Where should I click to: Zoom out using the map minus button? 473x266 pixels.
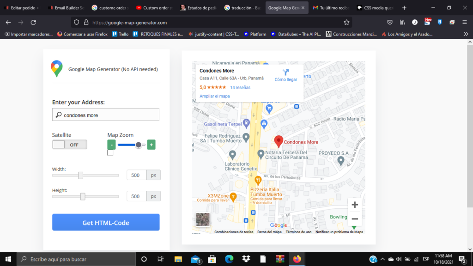[x=355, y=219]
